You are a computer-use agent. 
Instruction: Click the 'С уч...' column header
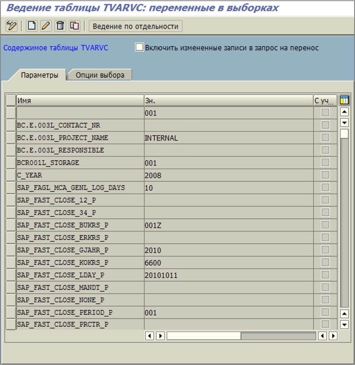(325, 101)
